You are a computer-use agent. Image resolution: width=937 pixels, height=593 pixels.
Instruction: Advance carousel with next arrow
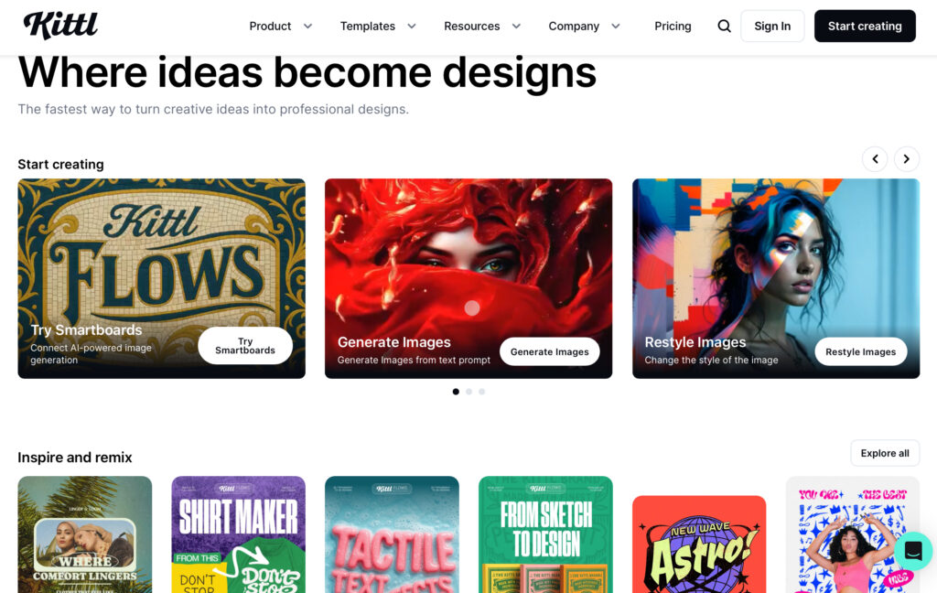click(x=907, y=159)
